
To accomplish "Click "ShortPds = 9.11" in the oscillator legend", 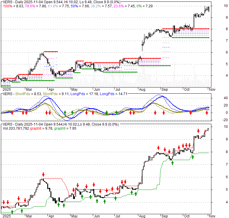I will [x=56, y=94].
